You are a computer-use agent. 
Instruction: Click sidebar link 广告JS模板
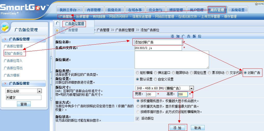(x=12, y=76)
